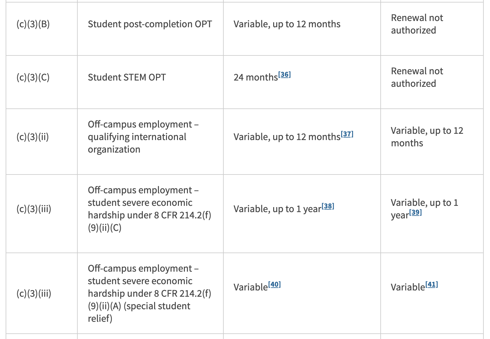Viewport: 490px width, 339px height.
Task: Open footnote 41 link
Action: [x=432, y=284]
